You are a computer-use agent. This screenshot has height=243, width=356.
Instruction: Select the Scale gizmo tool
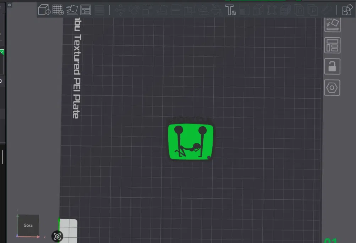[148, 10]
